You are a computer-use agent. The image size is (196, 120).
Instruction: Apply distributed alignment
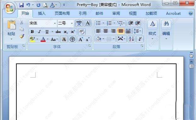(128, 31)
